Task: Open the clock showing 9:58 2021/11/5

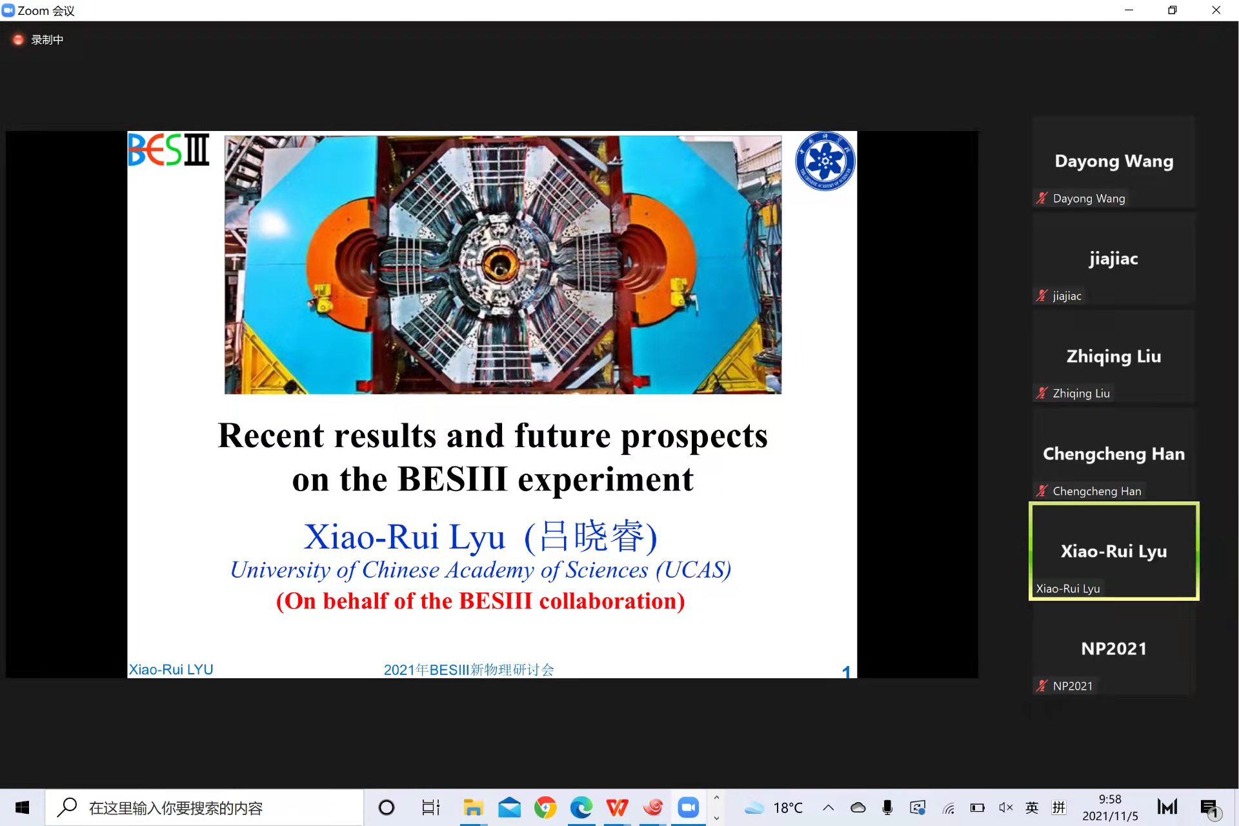Action: [x=1110, y=807]
